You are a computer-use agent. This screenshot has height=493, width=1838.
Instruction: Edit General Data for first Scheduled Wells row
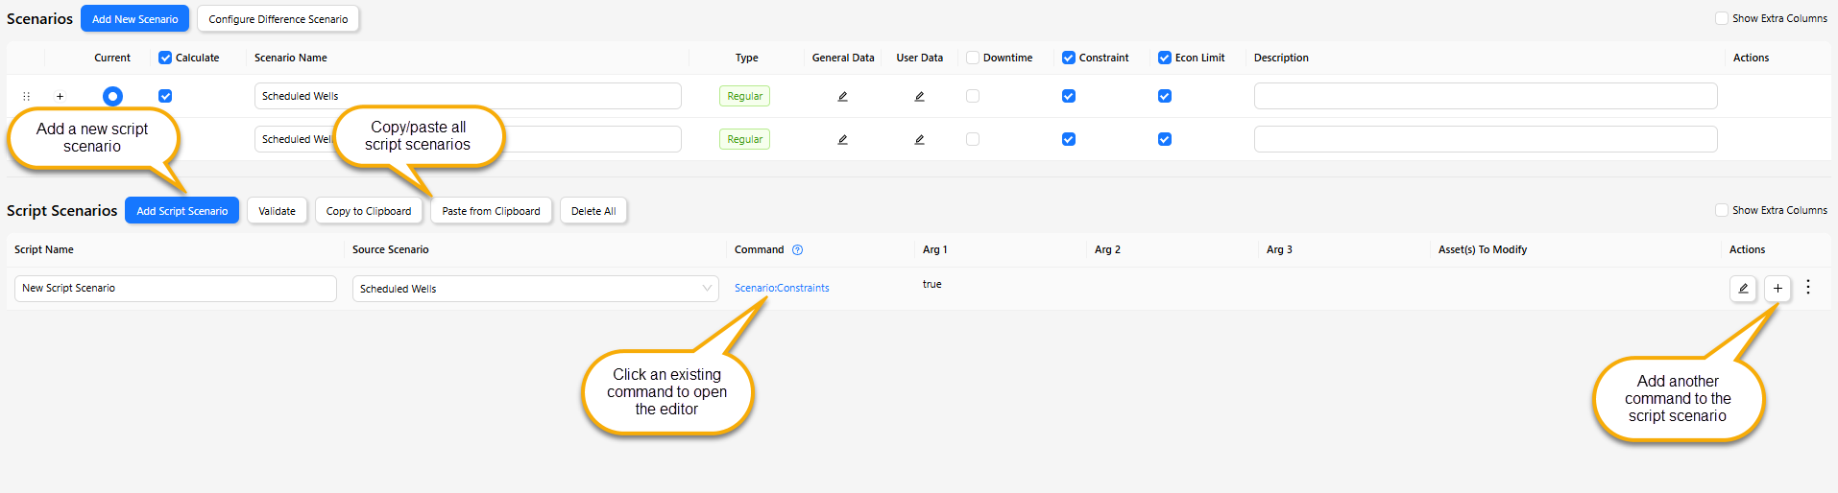842,96
